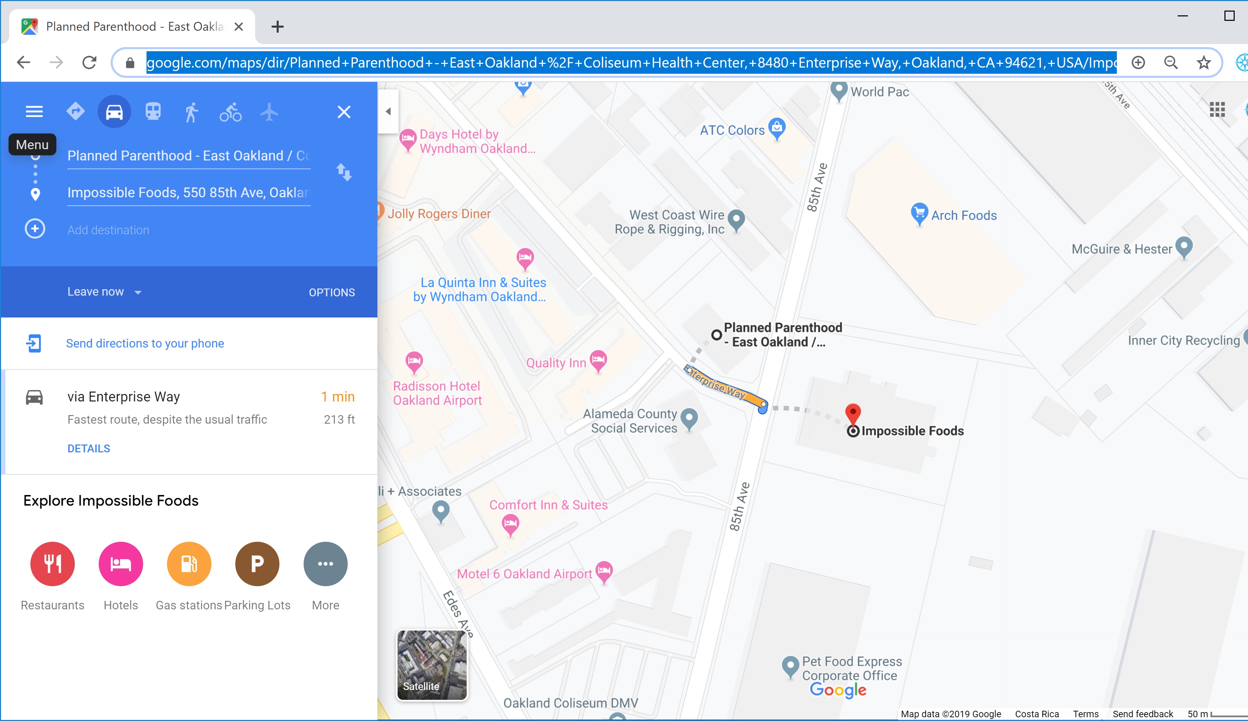Select the Quality Inn hotel marker
This screenshot has width=1248, height=721.
(x=598, y=361)
